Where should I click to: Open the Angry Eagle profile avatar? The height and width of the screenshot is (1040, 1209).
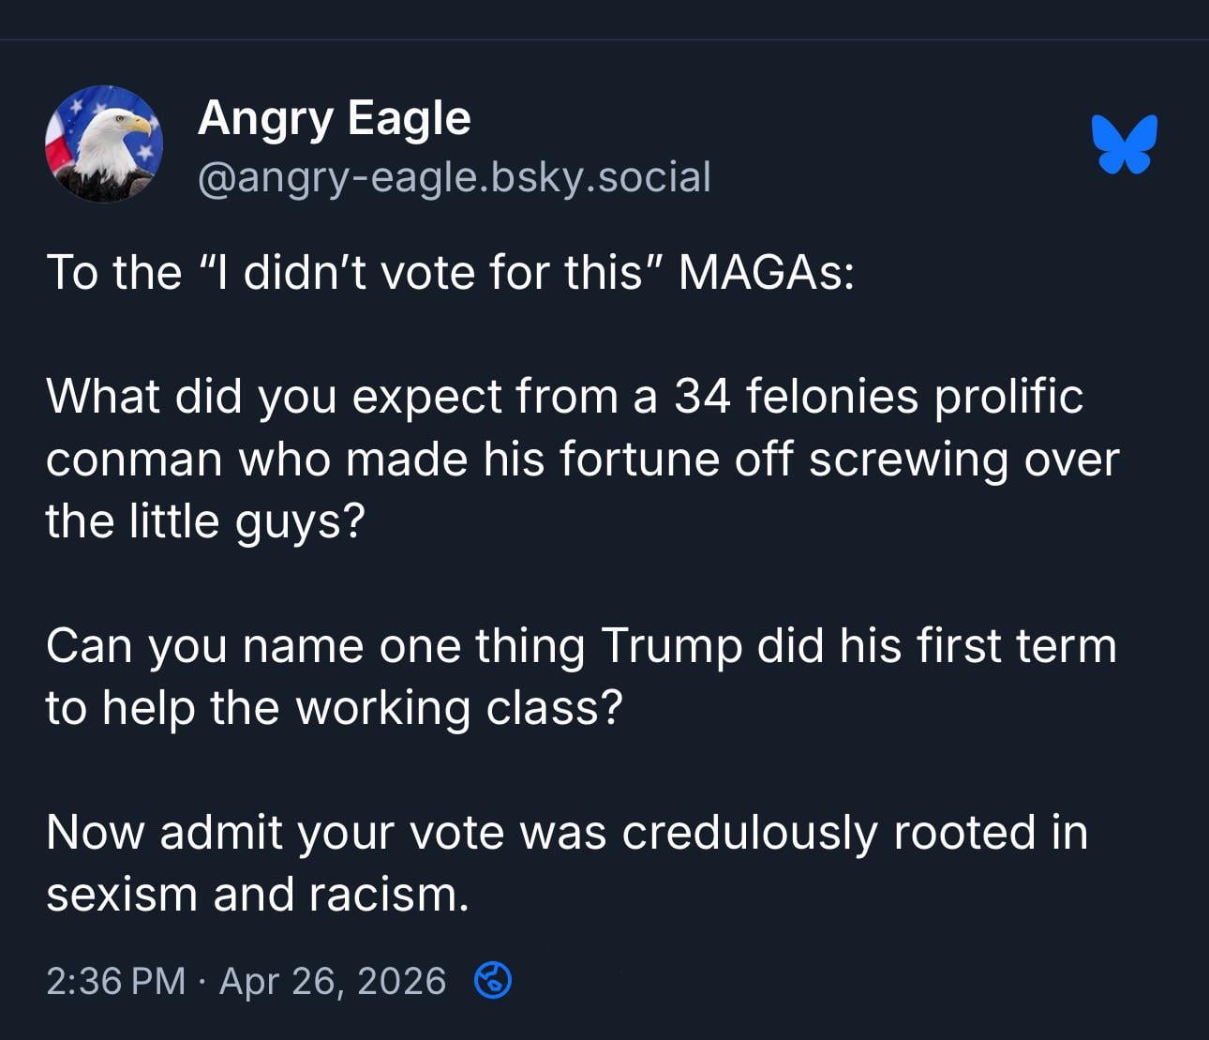[x=104, y=144]
